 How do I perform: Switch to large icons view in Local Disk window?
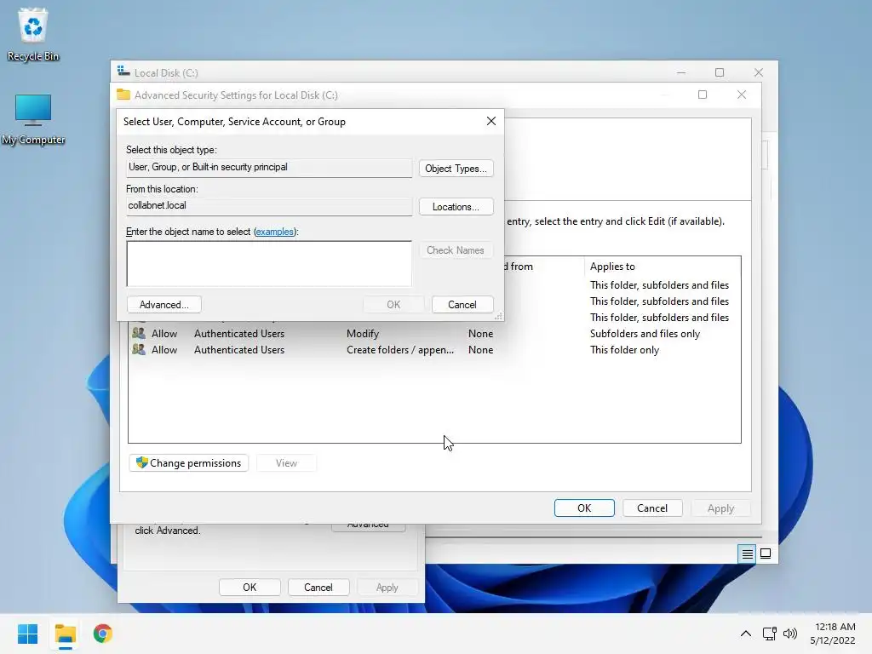coord(766,554)
